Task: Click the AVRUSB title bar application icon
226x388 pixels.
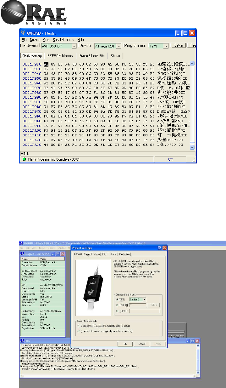Action: [x=24, y=32]
